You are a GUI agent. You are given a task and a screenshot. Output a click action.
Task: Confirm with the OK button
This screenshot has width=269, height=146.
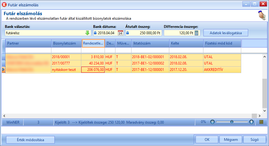(207, 140)
